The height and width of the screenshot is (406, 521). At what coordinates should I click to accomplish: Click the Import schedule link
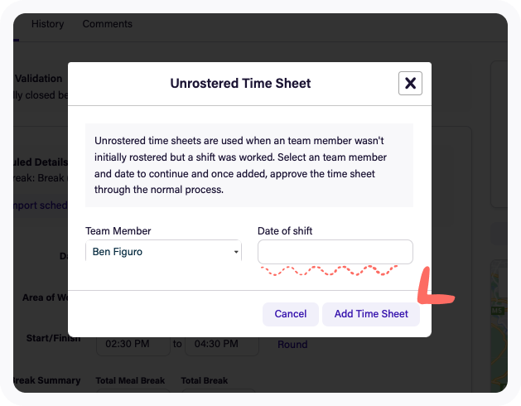[x=41, y=205]
